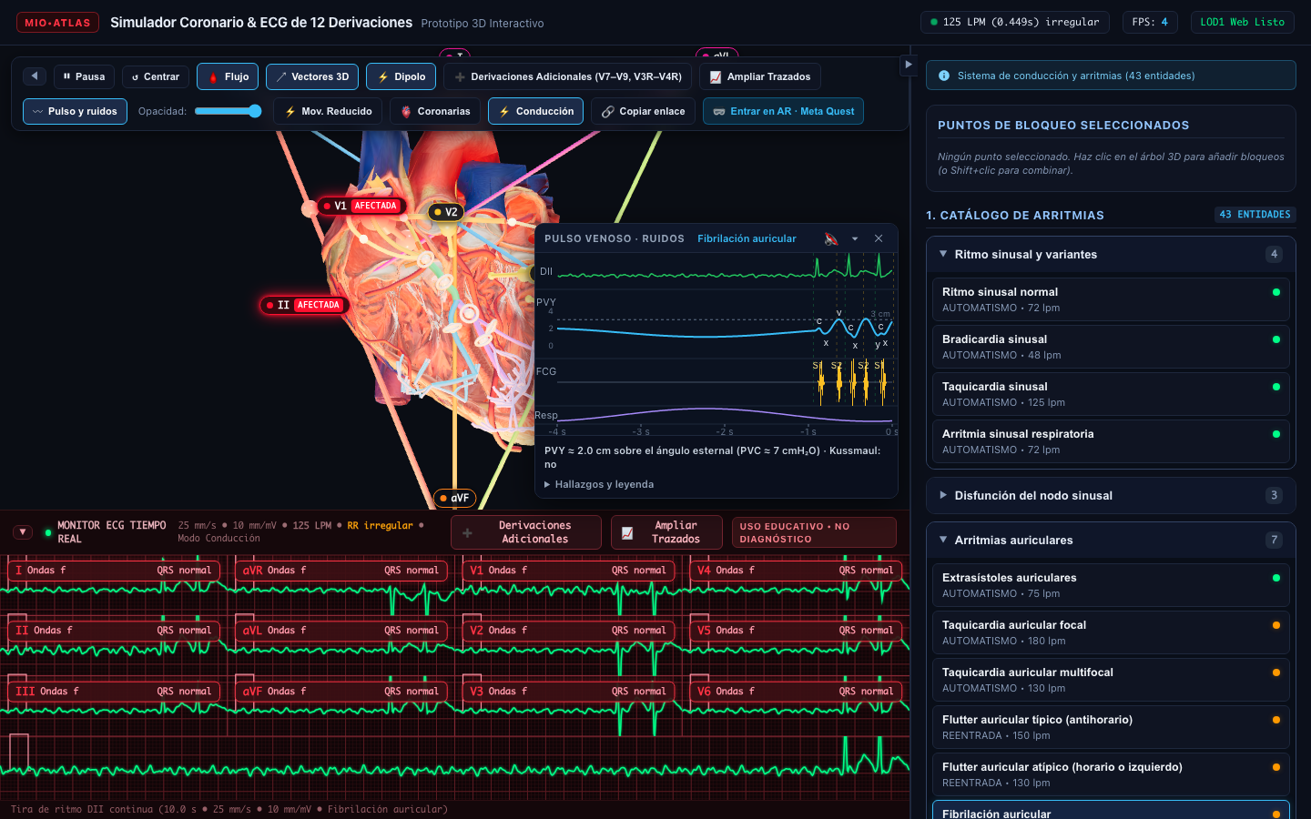Collapse the Arritmias auriculares group
Screen dimensions: 1311x819
coord(1111,540)
